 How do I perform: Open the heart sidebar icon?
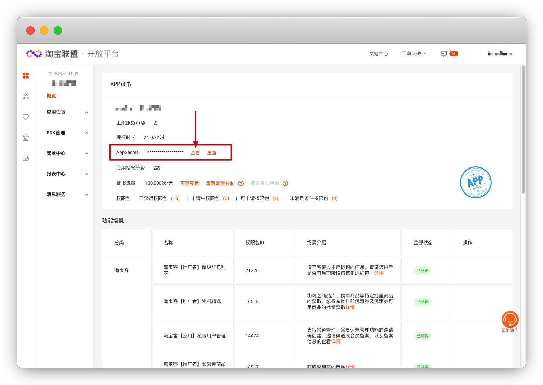[x=26, y=117]
